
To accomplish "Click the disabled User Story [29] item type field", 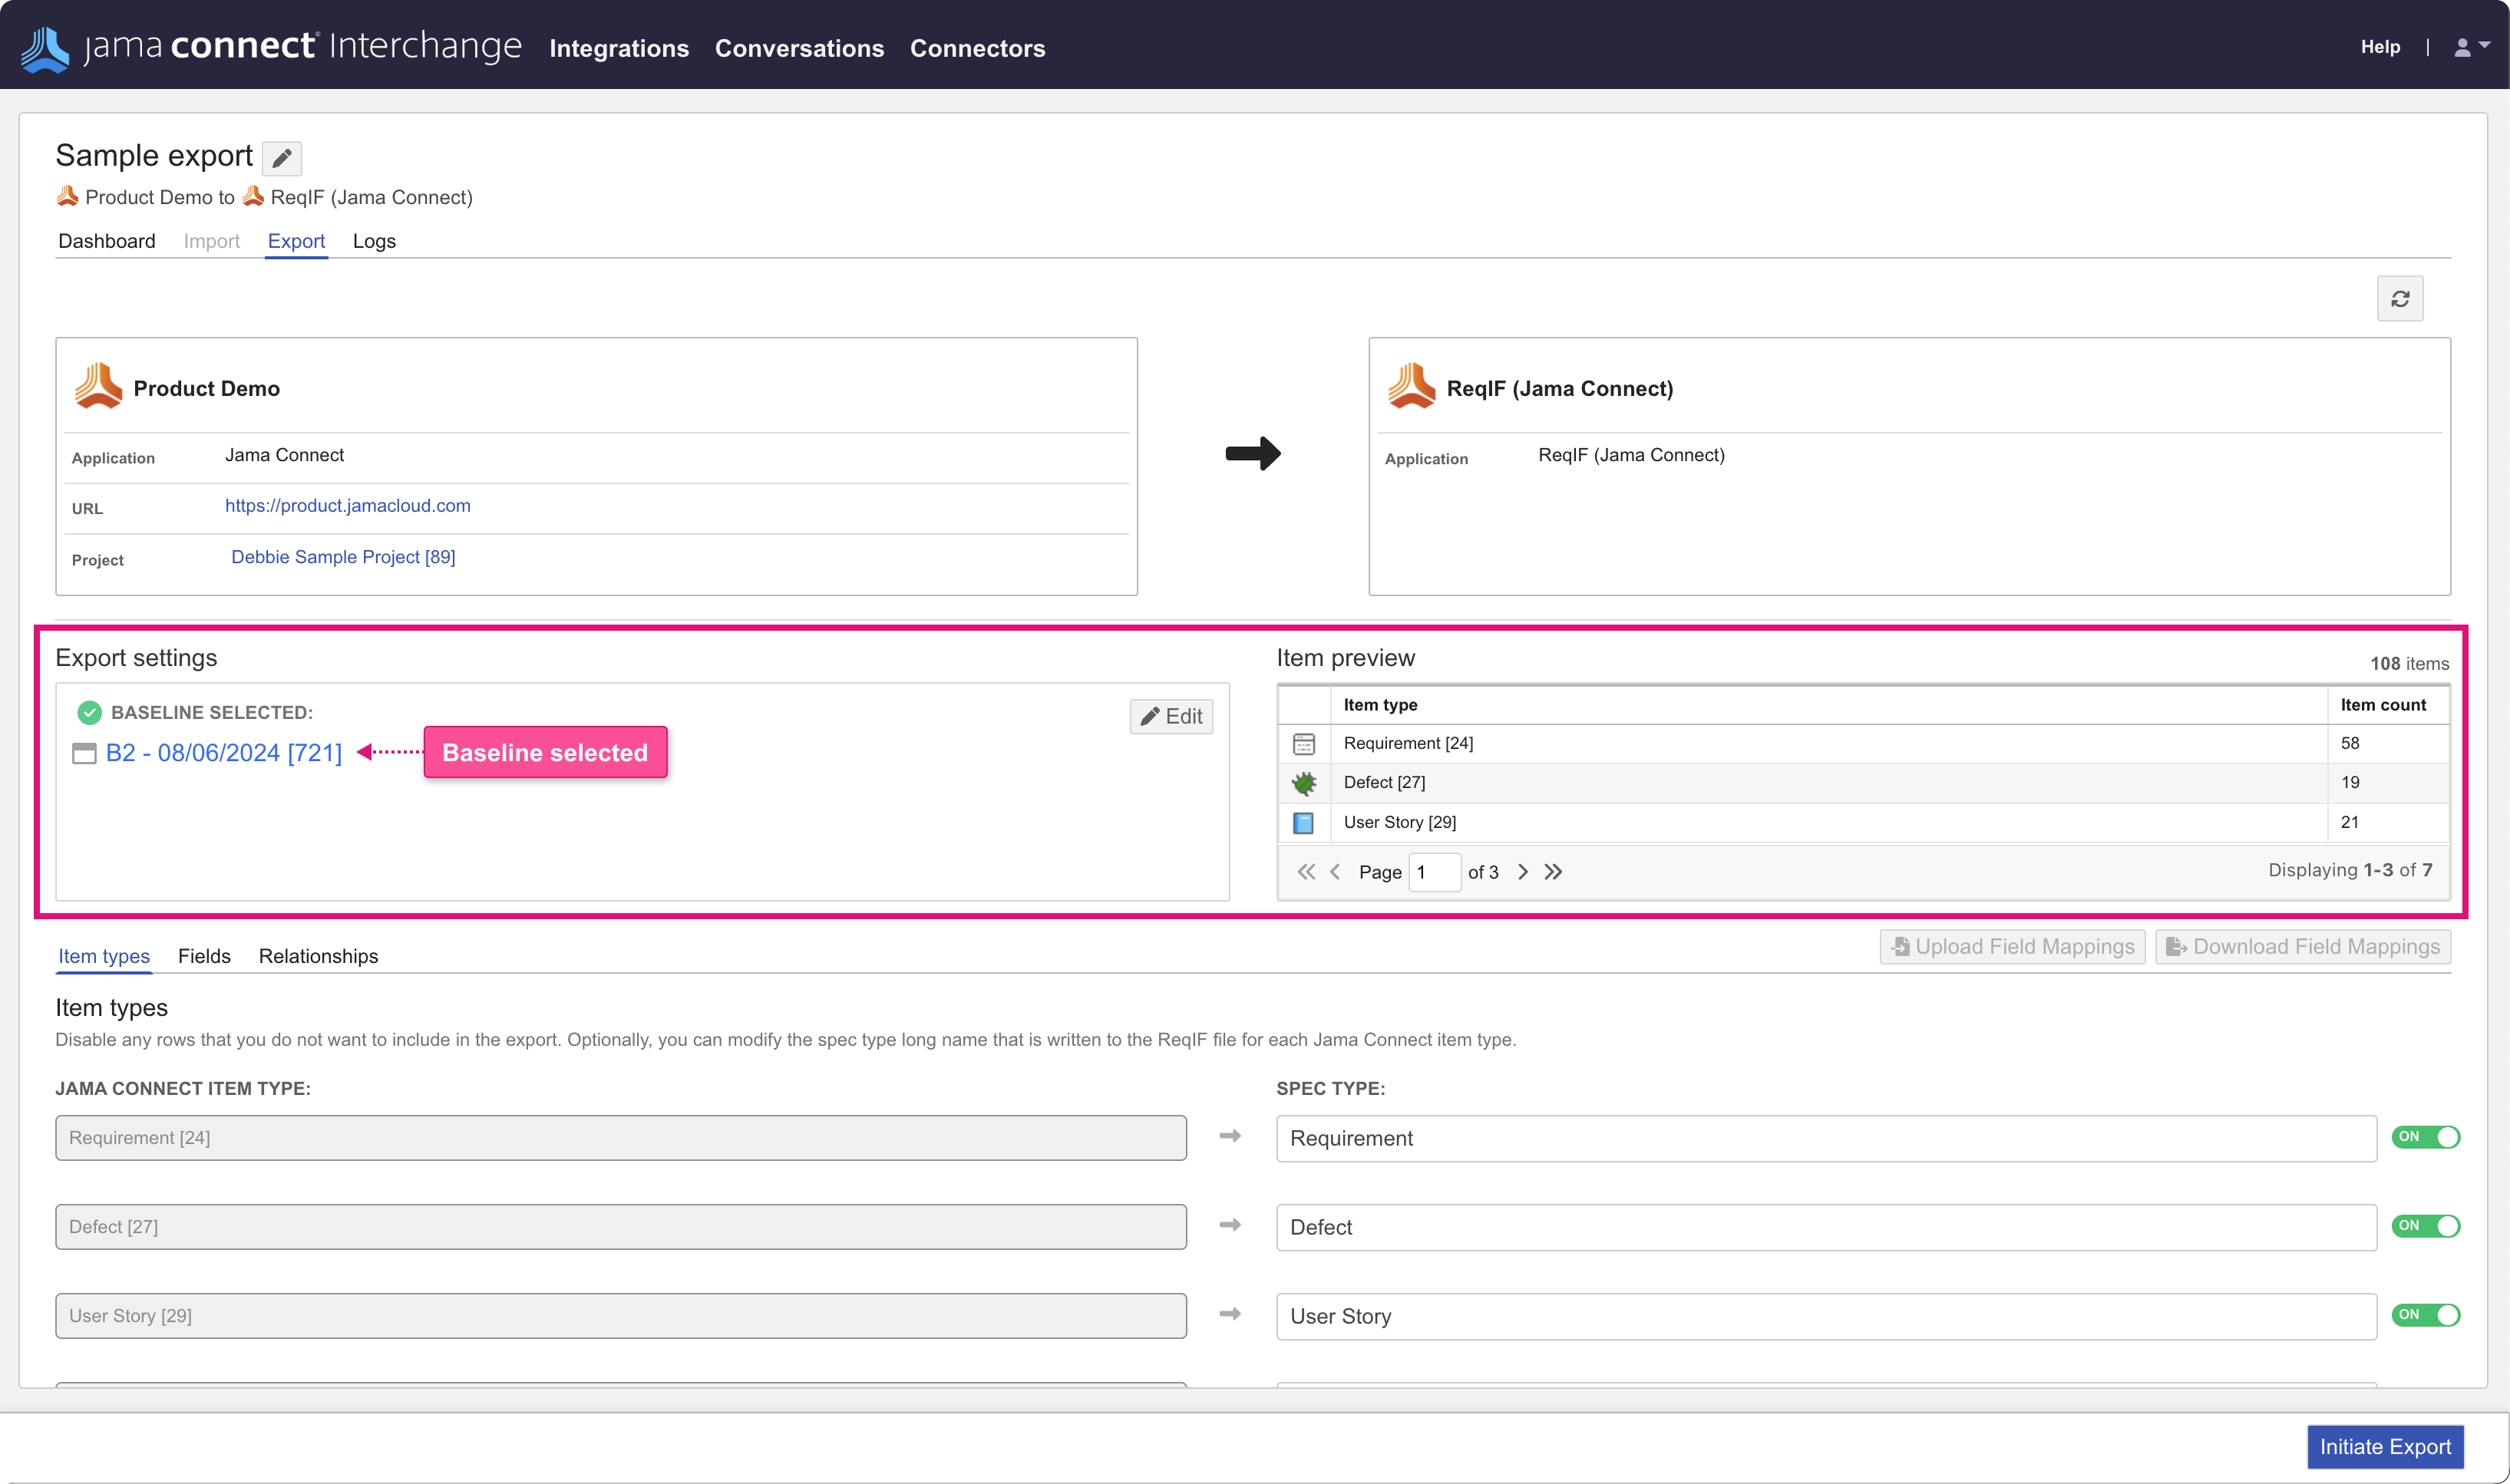I will pyautogui.click(x=621, y=1316).
